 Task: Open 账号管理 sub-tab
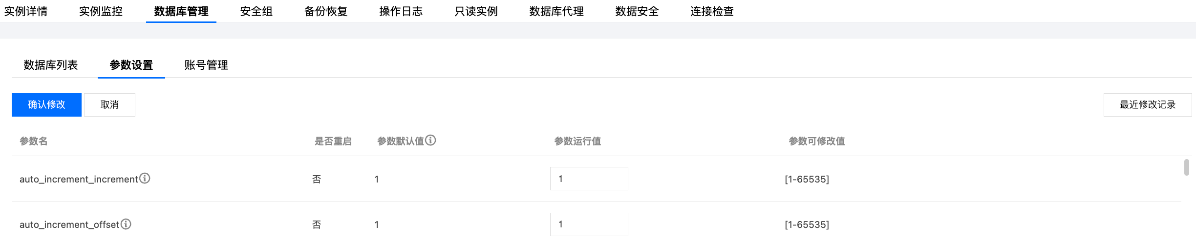coord(206,65)
